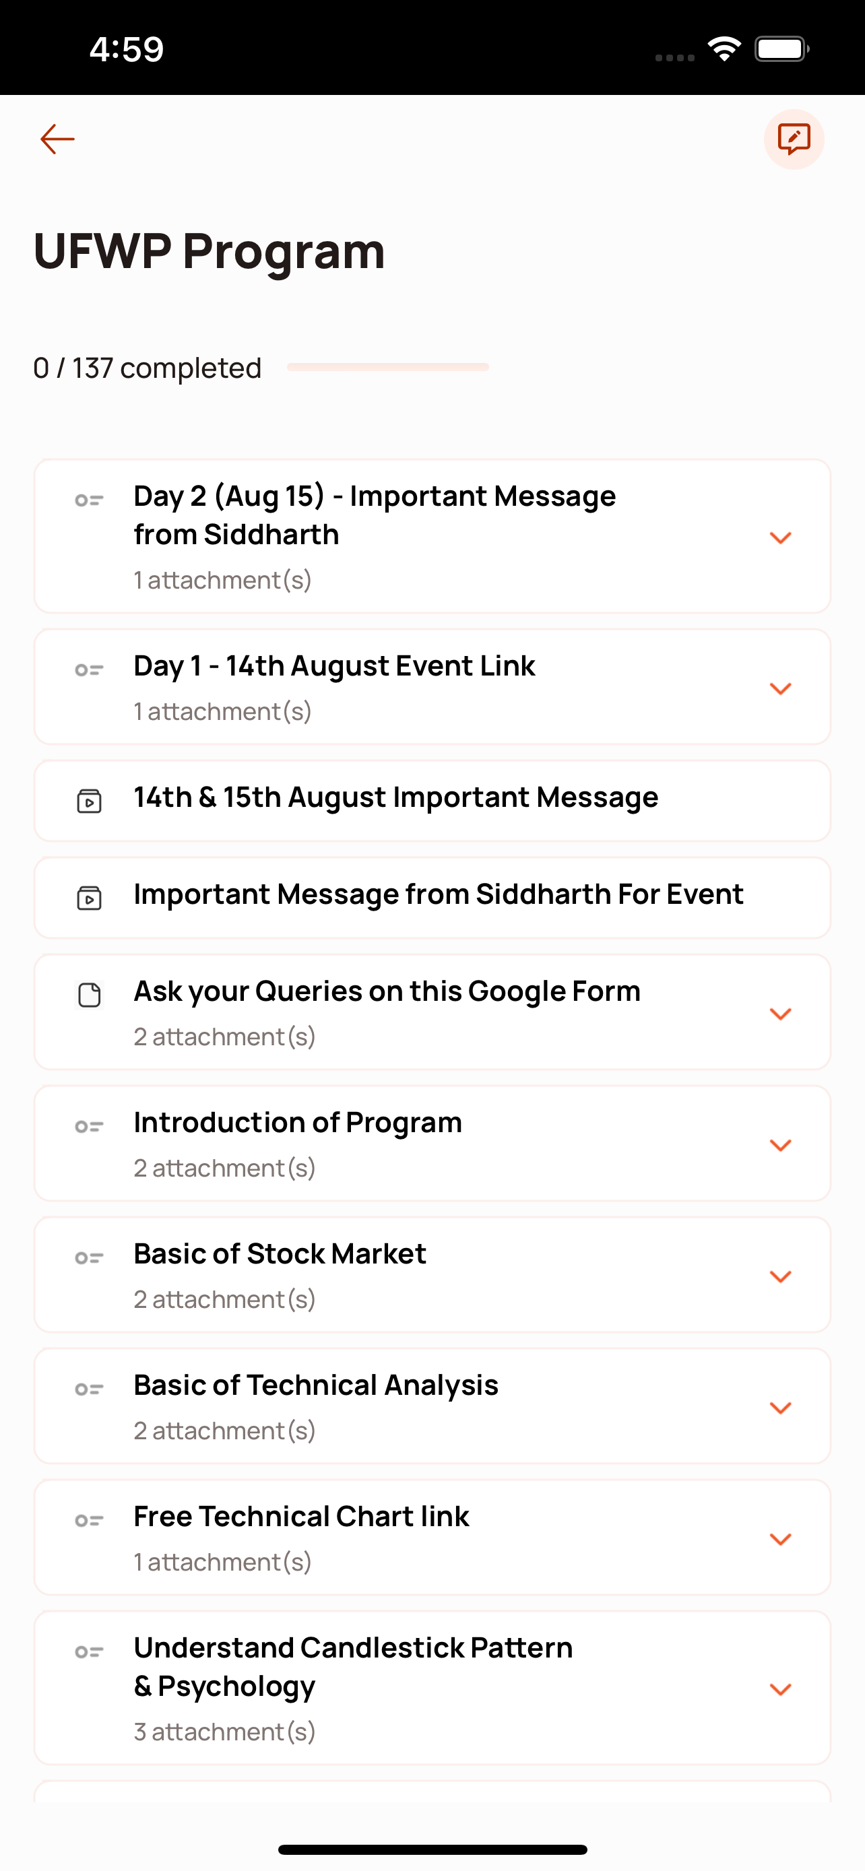This screenshot has height=1871, width=865.
Task: Tap list icon beside Basic of Stock Market
Action: 90,1258
